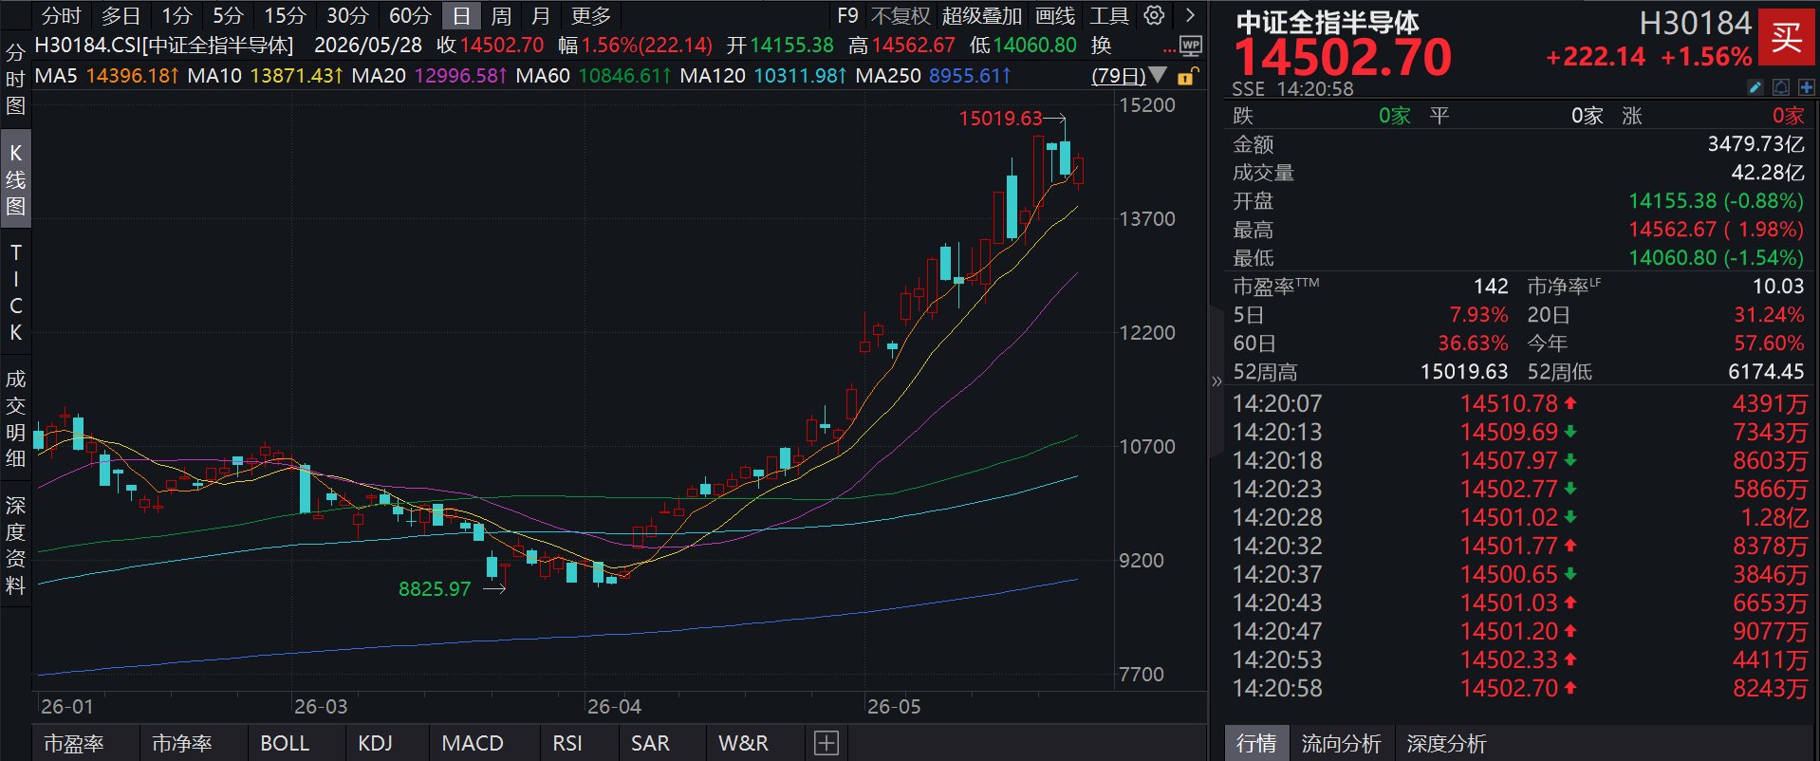1820x761 pixels.
Task: Open the chart settings gear icon
Action: [1154, 15]
